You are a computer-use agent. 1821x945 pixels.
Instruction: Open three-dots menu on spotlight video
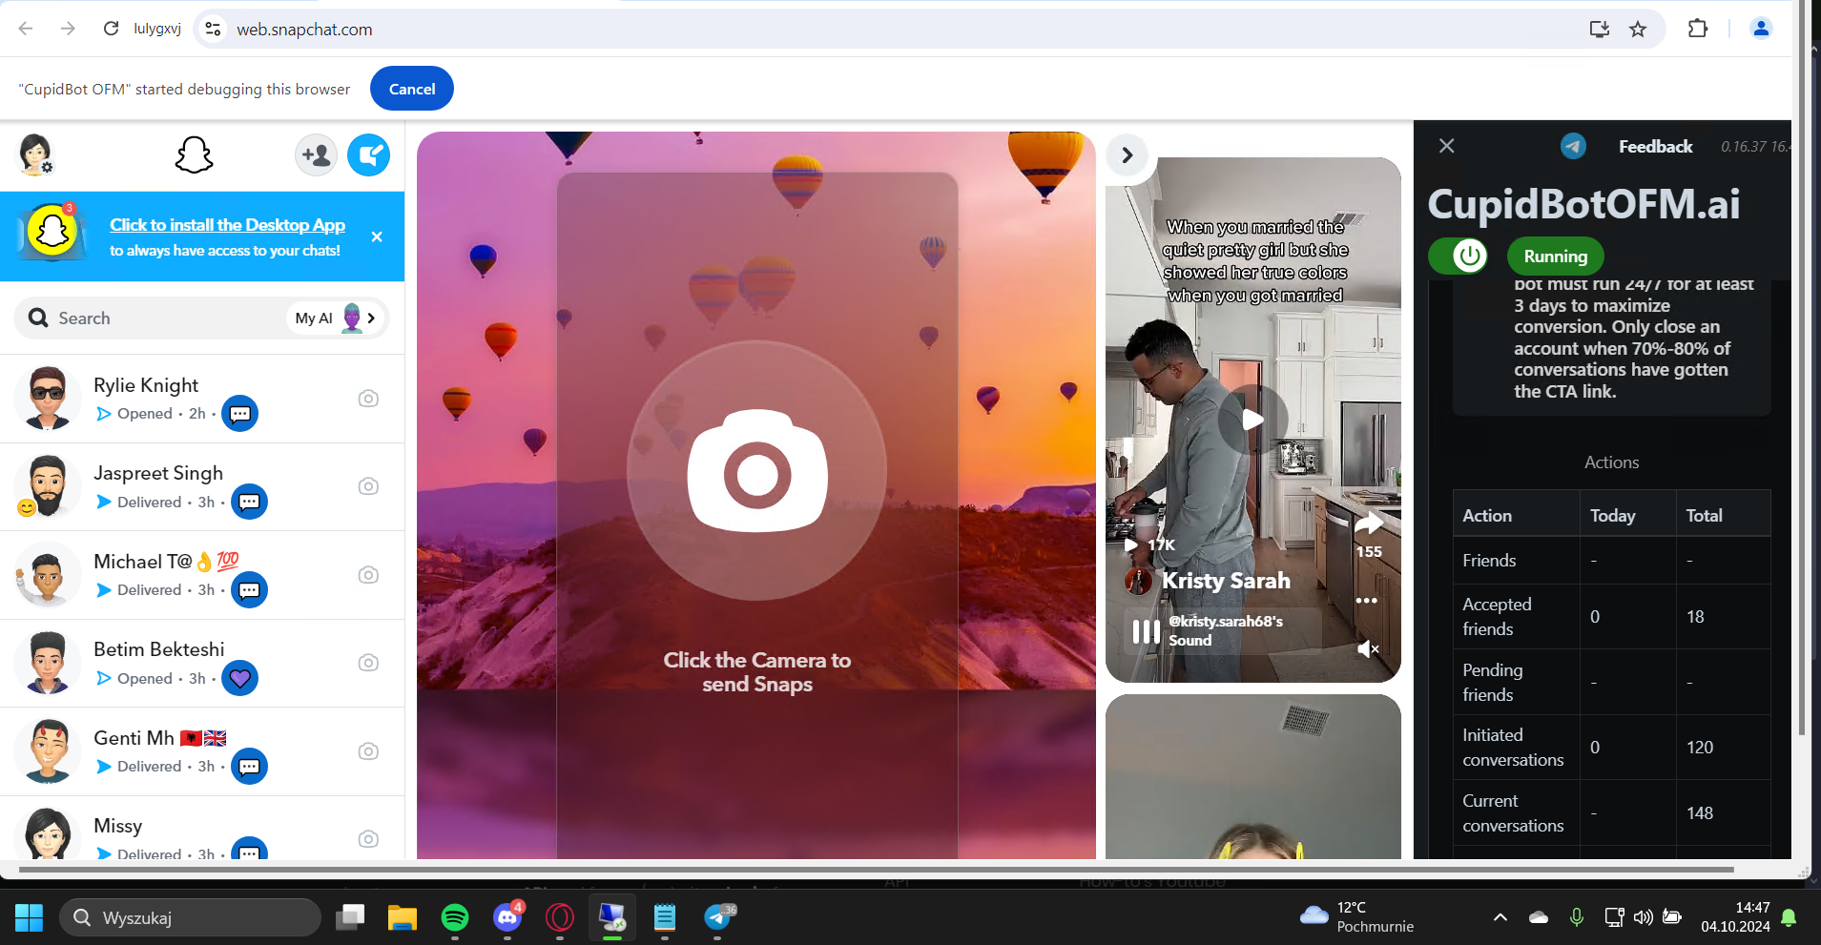(x=1366, y=601)
